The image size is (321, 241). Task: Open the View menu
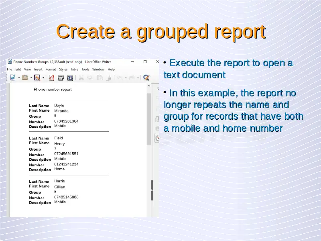coord(27,69)
